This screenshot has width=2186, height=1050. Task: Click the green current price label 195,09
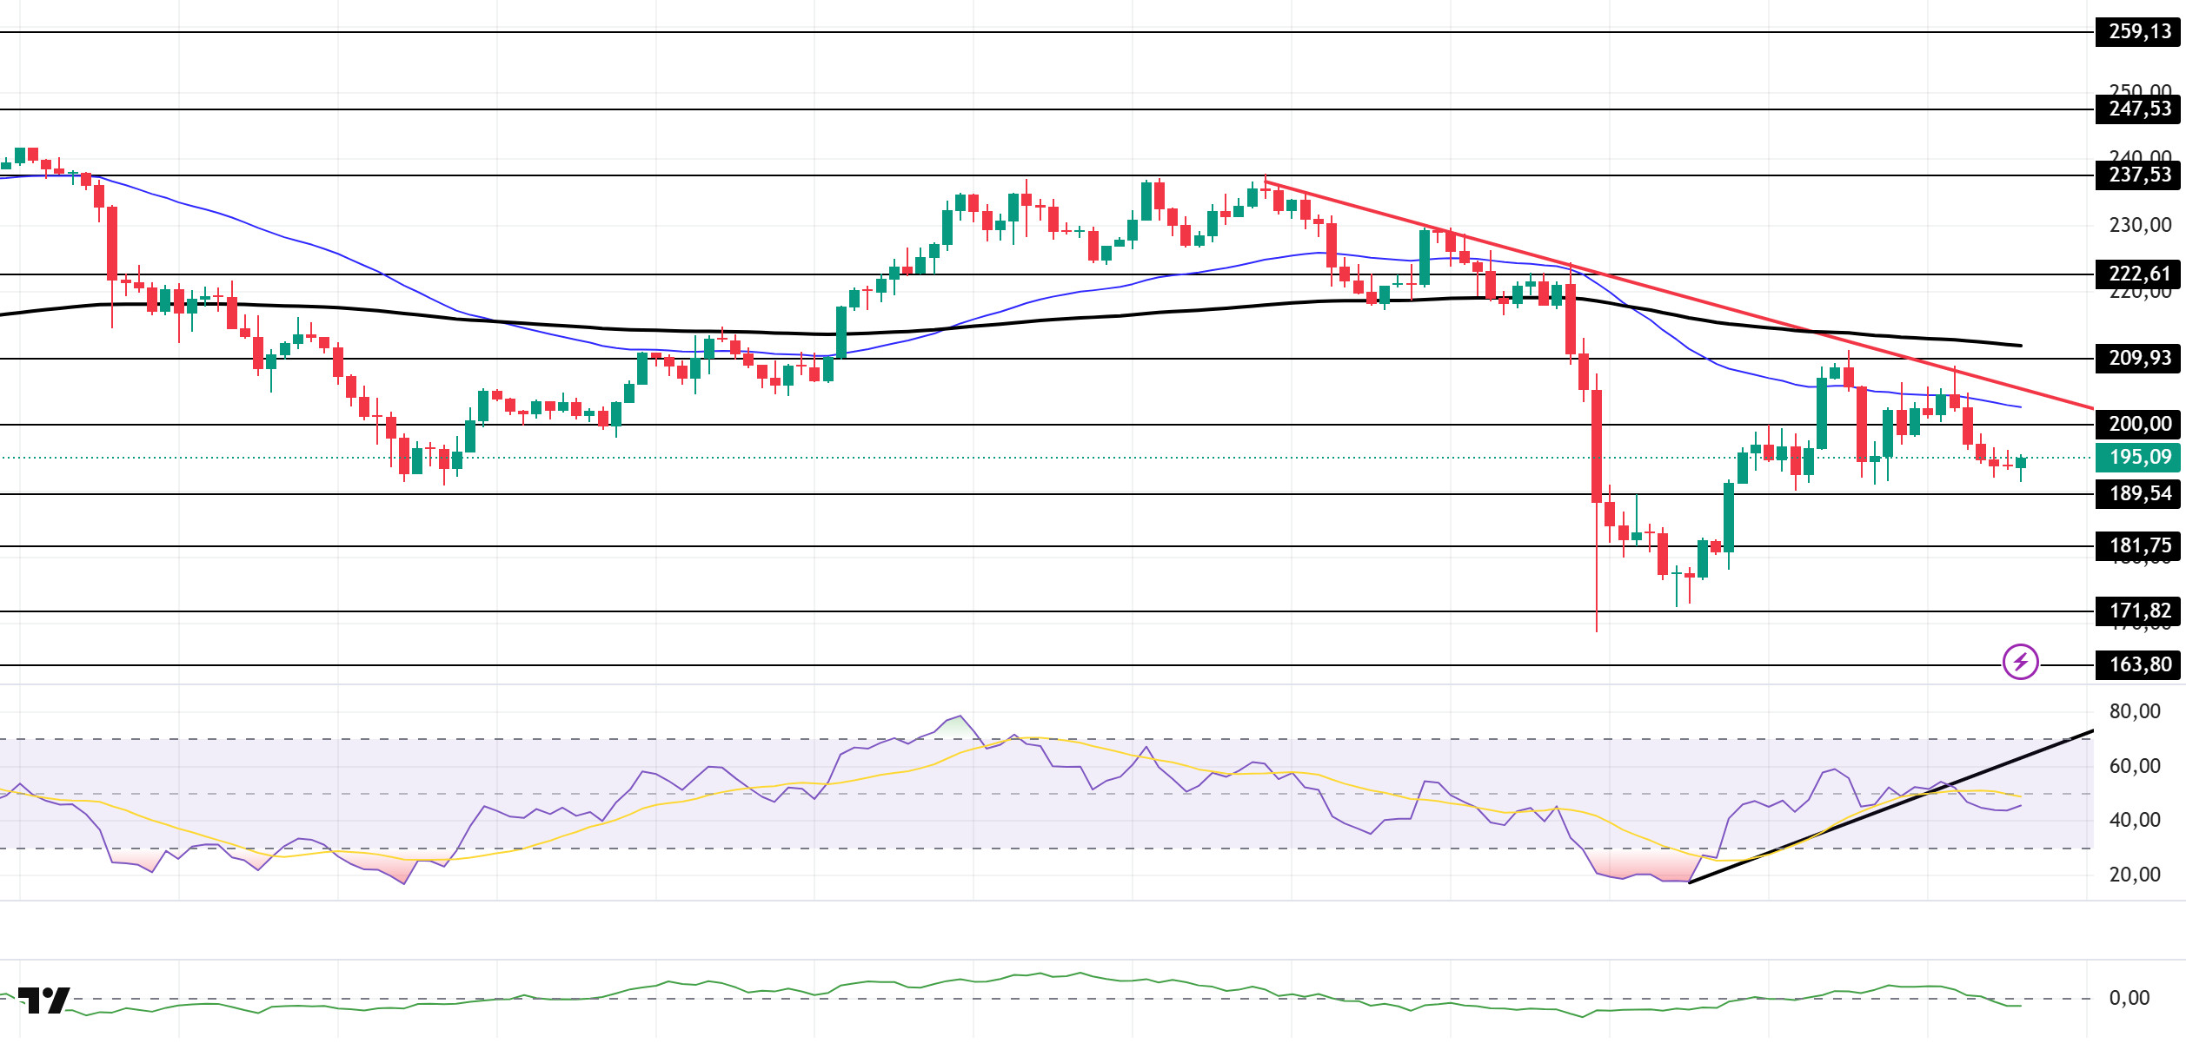pos(2139,458)
